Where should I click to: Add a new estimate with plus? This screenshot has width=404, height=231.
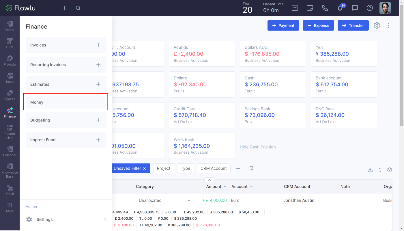(x=98, y=84)
